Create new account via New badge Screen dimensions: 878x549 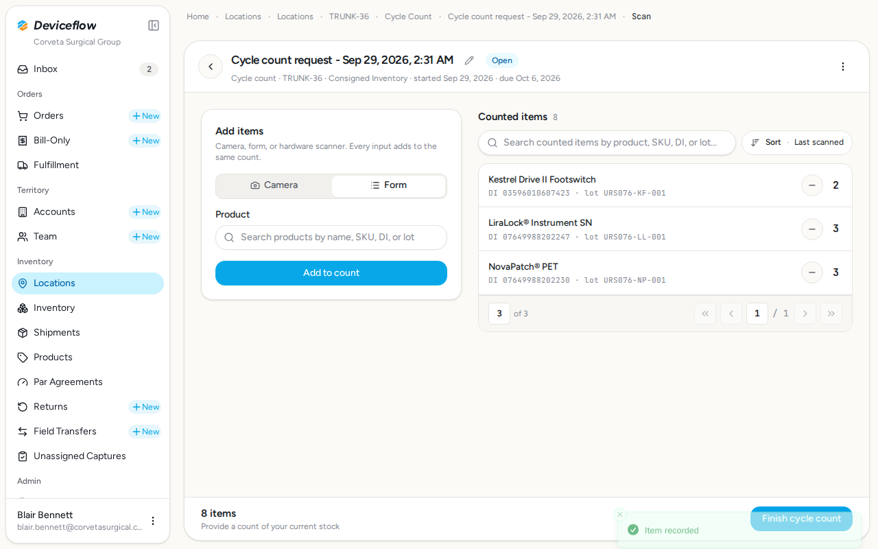tap(145, 212)
